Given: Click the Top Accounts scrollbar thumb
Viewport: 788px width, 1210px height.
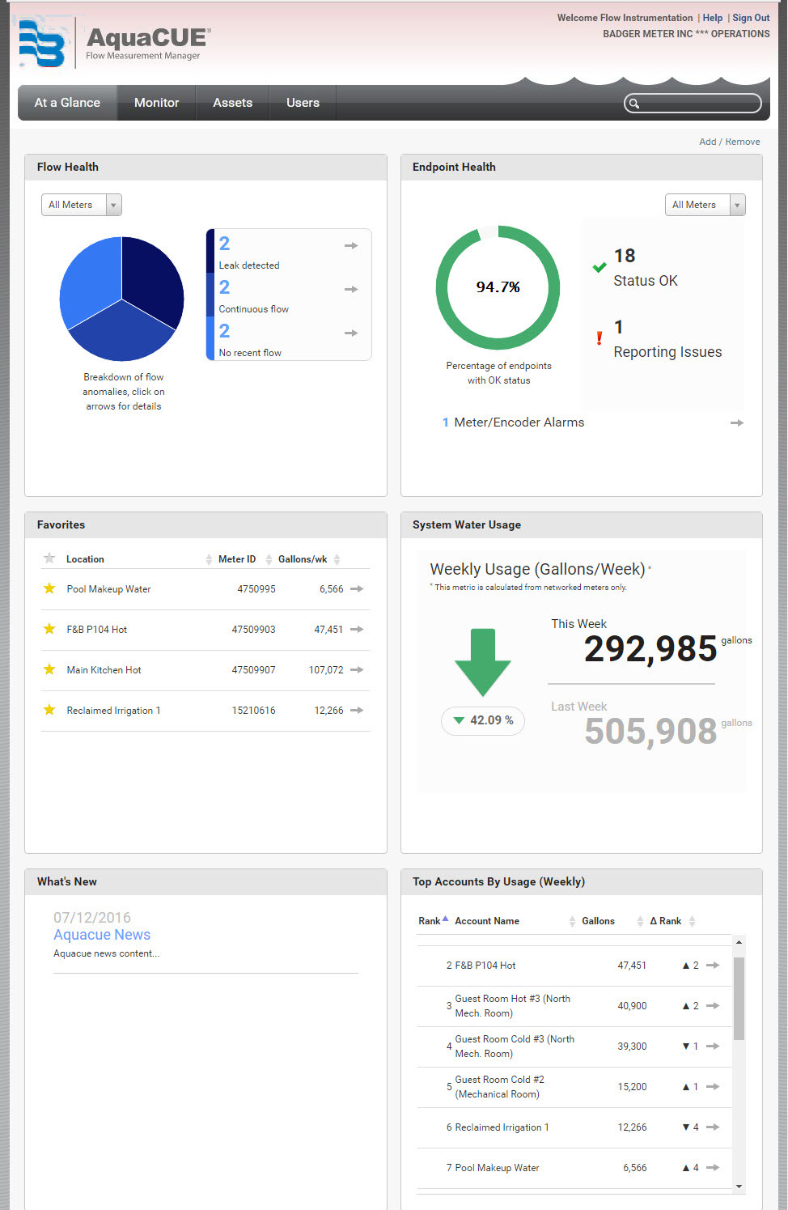Looking at the screenshot, I should pyautogui.click(x=739, y=998).
